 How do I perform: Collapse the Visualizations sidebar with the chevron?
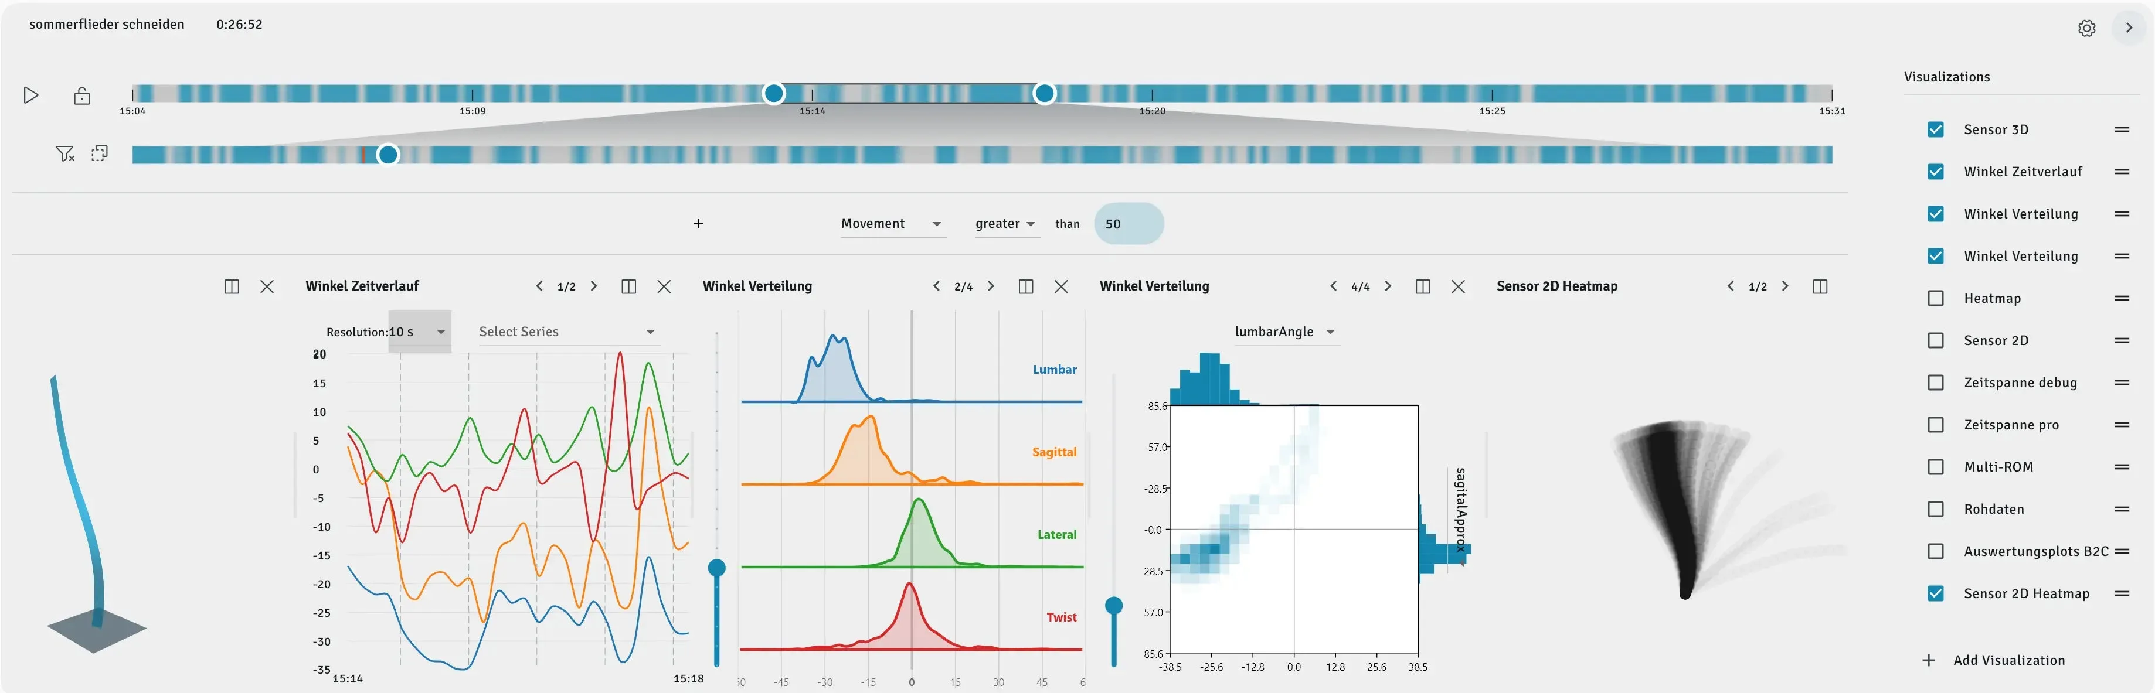(2129, 29)
